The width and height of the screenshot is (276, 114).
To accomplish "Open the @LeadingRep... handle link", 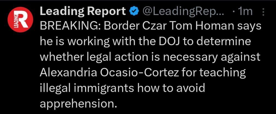I will pyautogui.click(x=183, y=11).
